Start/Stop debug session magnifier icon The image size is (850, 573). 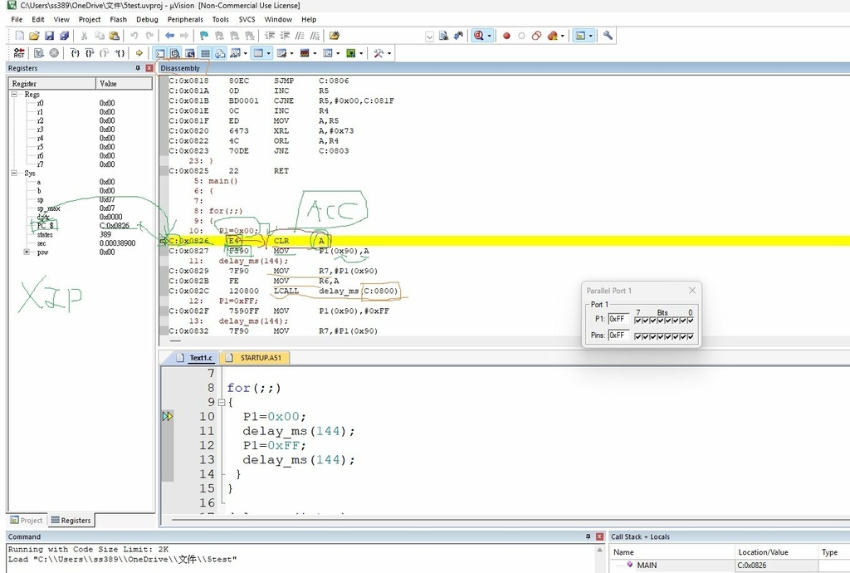[479, 36]
